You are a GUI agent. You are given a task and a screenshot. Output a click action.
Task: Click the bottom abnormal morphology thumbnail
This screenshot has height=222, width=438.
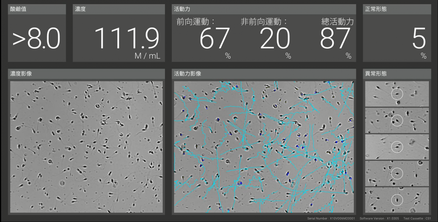[x=397, y=200]
